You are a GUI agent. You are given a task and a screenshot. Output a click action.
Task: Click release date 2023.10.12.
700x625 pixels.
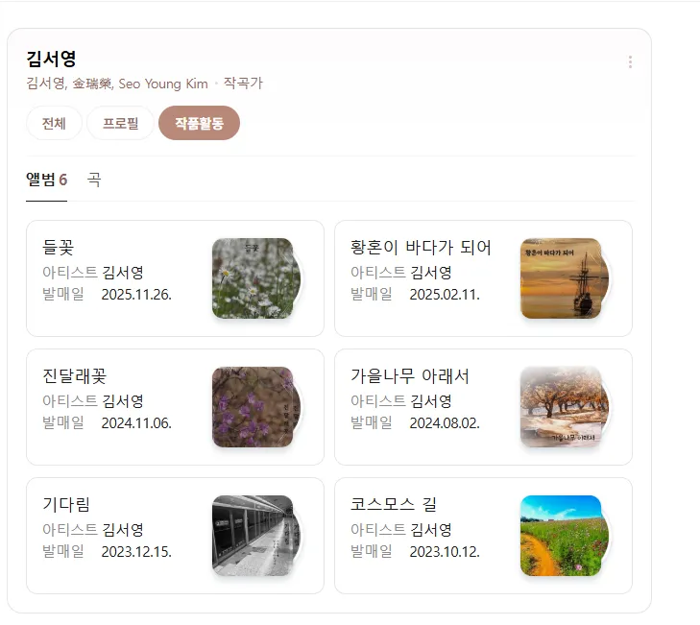[x=445, y=552]
